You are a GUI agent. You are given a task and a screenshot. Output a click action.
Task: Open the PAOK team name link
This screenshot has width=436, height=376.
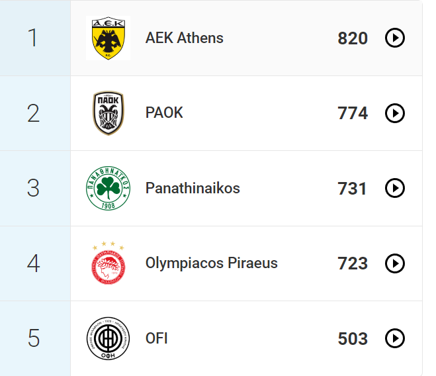[x=164, y=113]
